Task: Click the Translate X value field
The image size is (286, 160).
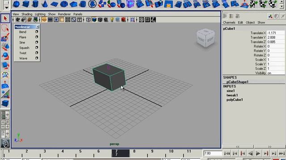Action: (x=275, y=33)
